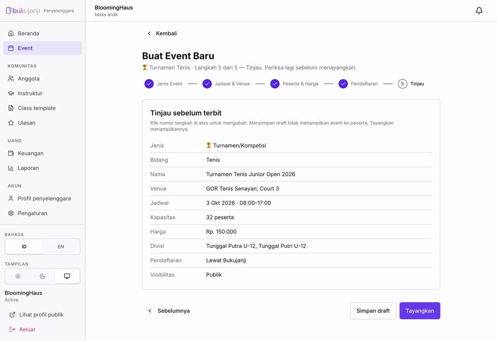Switch language to ID

(x=24, y=247)
